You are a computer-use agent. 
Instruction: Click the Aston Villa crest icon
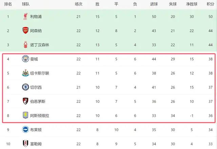pos(25,115)
